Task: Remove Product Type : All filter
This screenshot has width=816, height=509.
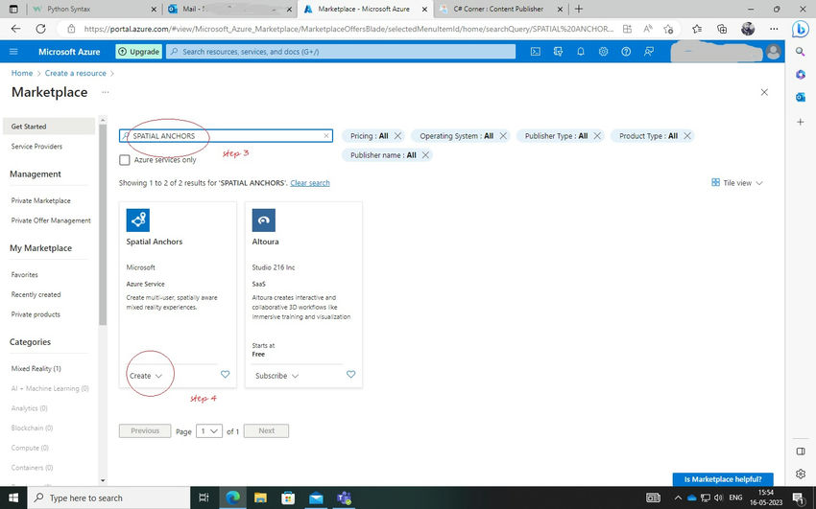Action: (687, 135)
